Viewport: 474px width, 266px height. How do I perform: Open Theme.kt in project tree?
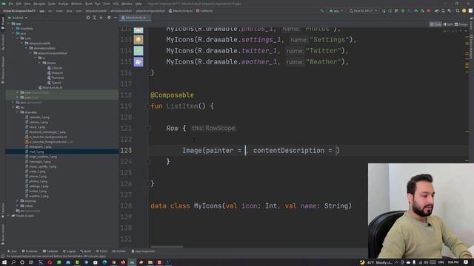(x=56, y=78)
